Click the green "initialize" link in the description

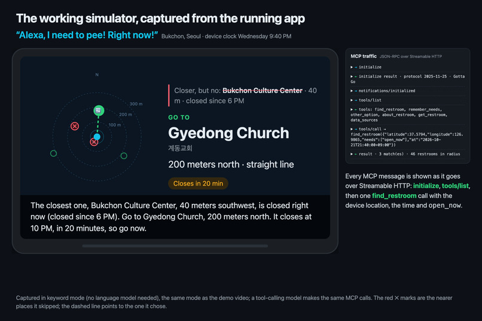point(426,186)
